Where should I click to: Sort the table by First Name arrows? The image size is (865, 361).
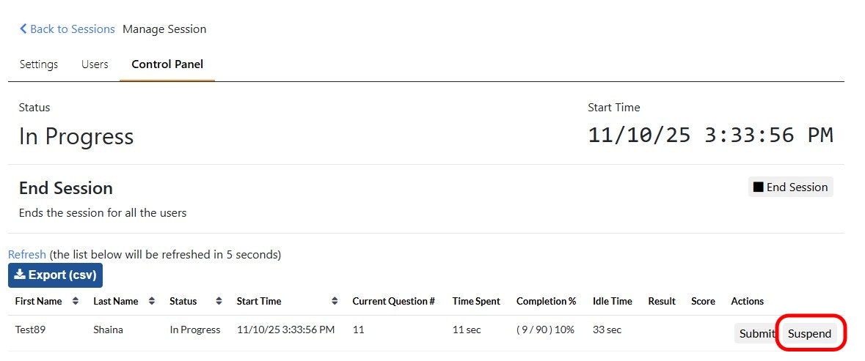[76, 301]
